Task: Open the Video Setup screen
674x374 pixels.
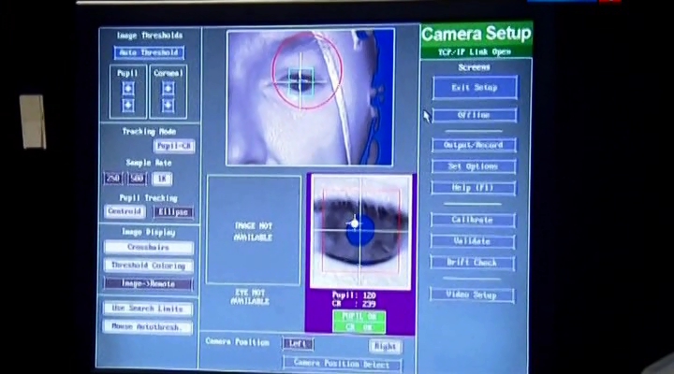Action: pos(472,295)
